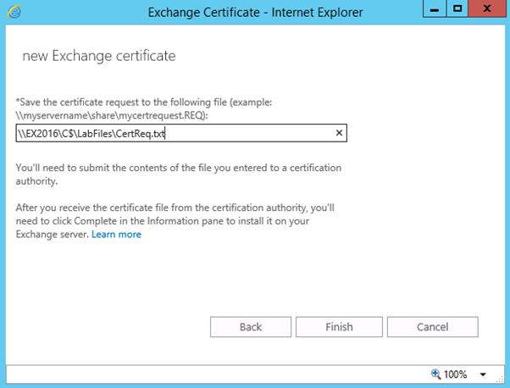
Task: Maximize the Exchange Certificate window
Action: tap(457, 8)
